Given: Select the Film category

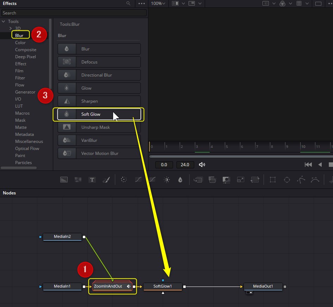Looking at the screenshot, I should (19, 71).
